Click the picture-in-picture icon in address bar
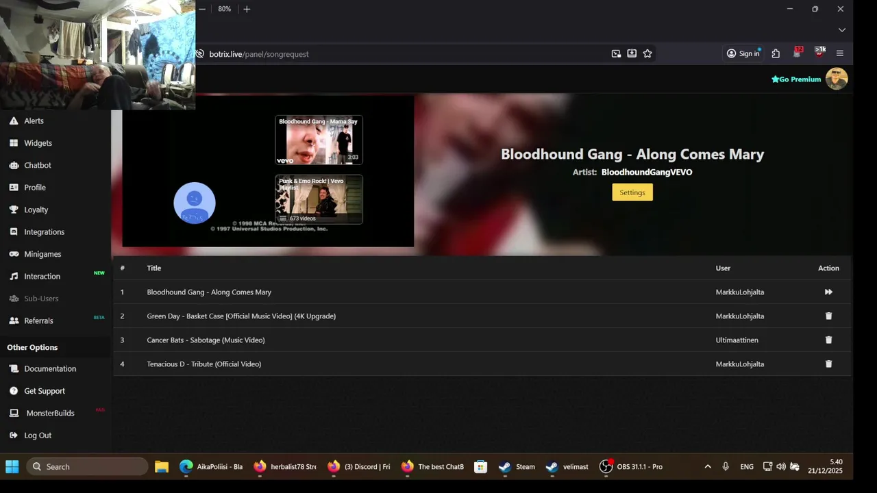This screenshot has height=493, width=877. tap(616, 53)
